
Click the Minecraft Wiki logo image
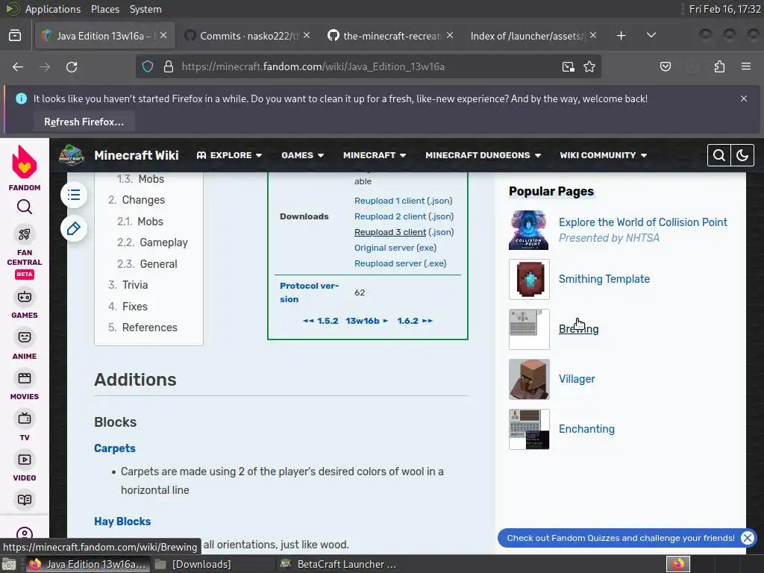click(72, 155)
